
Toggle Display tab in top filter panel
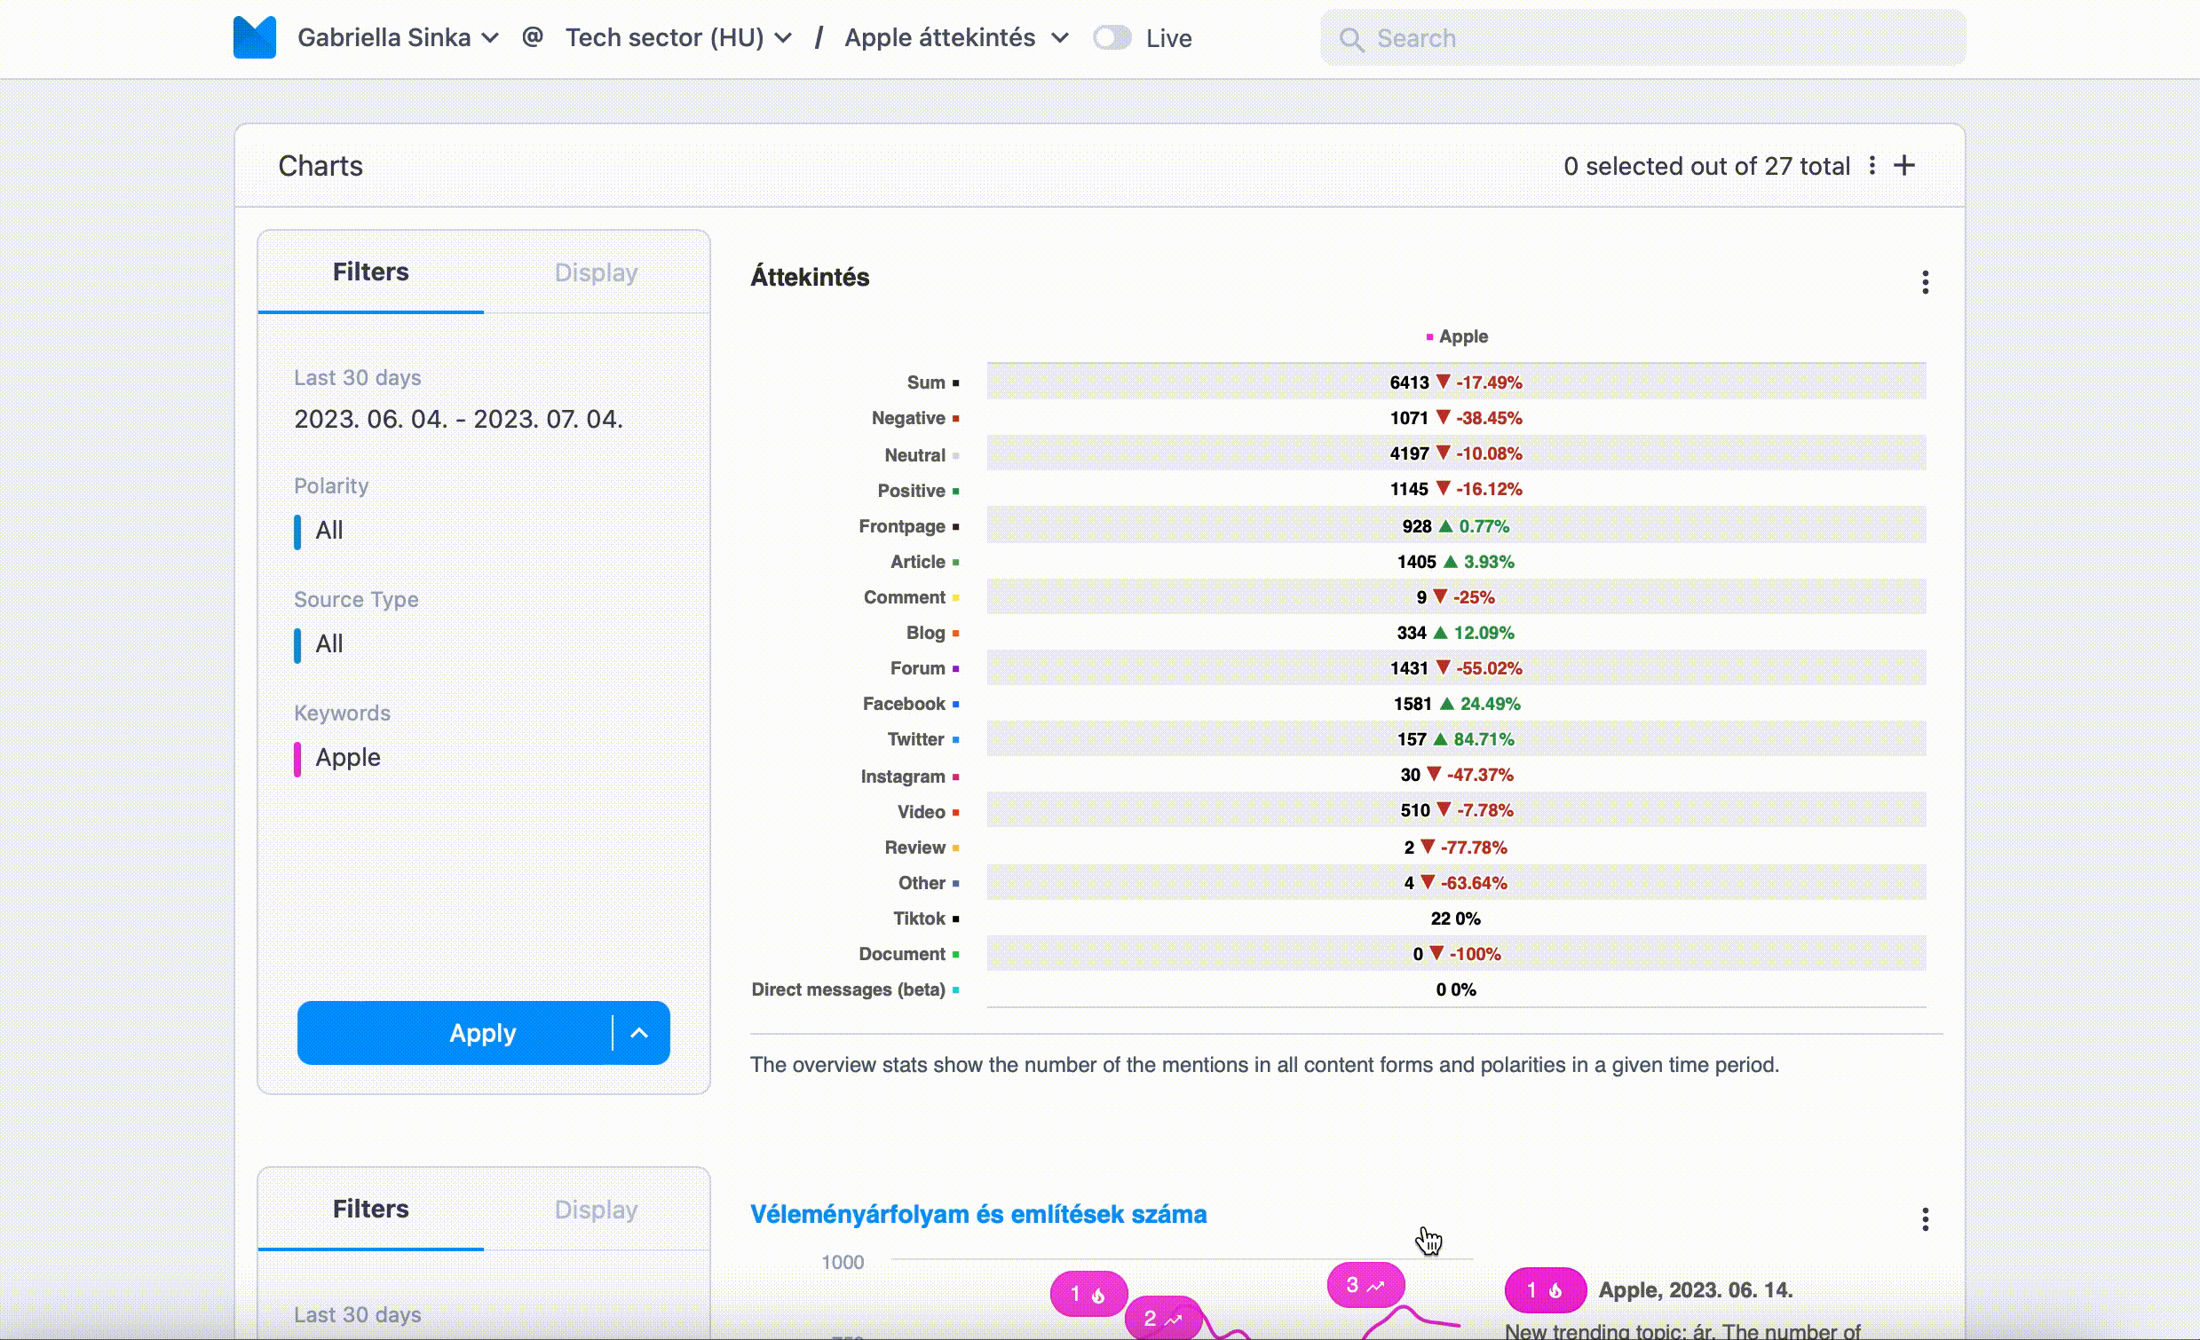(596, 272)
